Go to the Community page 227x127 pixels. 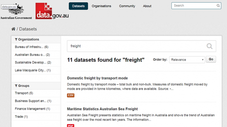tap(127, 6)
